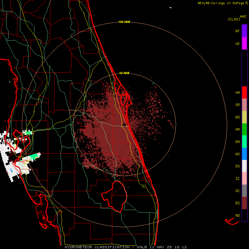Click the DS legend label

pyautogui.click(x=237, y=166)
